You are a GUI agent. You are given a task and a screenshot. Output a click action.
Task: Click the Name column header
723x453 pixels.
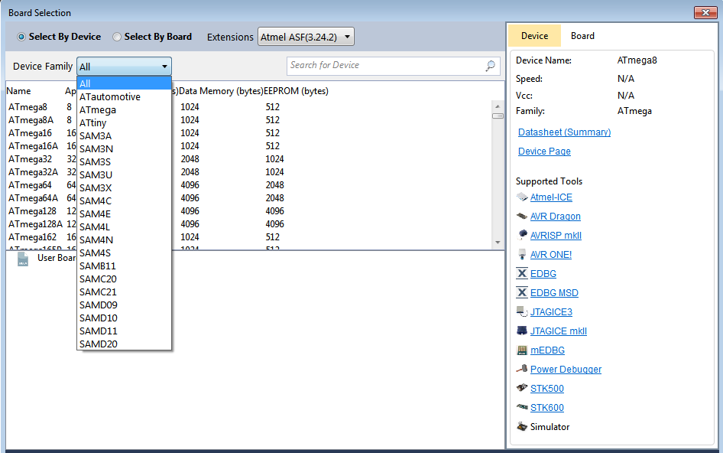tap(18, 91)
